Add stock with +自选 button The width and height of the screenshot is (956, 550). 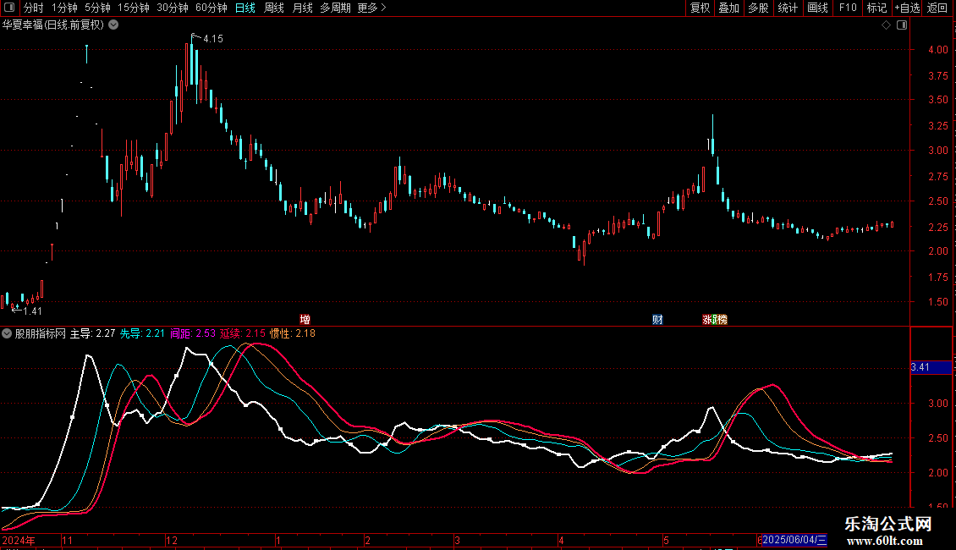907,8
